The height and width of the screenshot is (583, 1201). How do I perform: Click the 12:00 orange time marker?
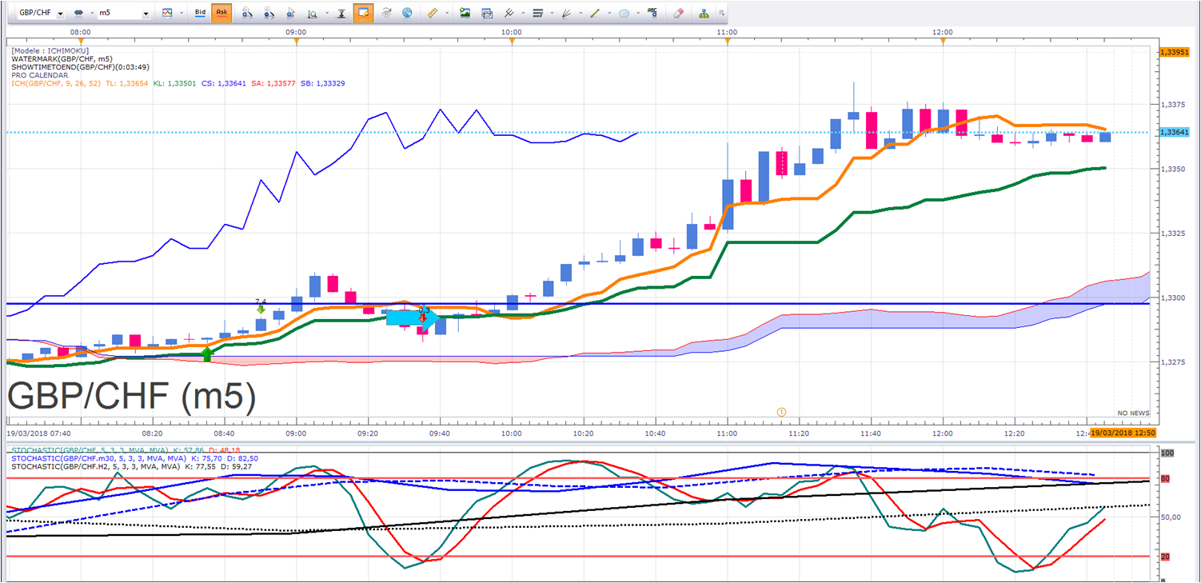coord(943,42)
